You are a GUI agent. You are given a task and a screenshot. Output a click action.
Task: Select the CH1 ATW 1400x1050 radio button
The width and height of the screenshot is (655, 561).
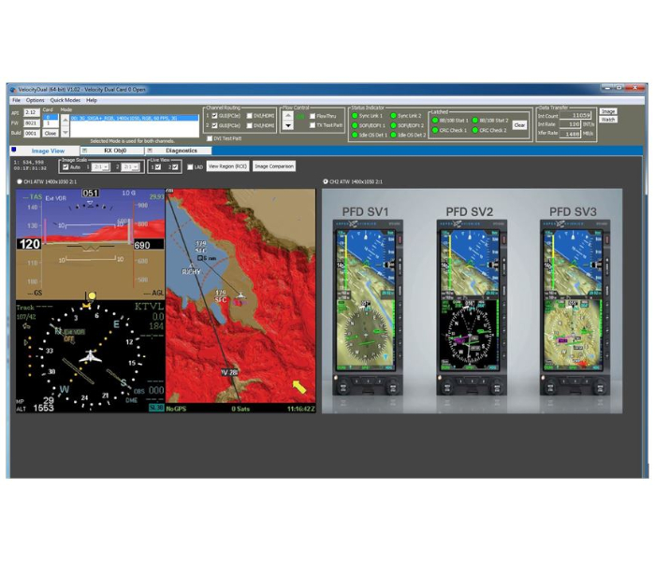[20, 181]
